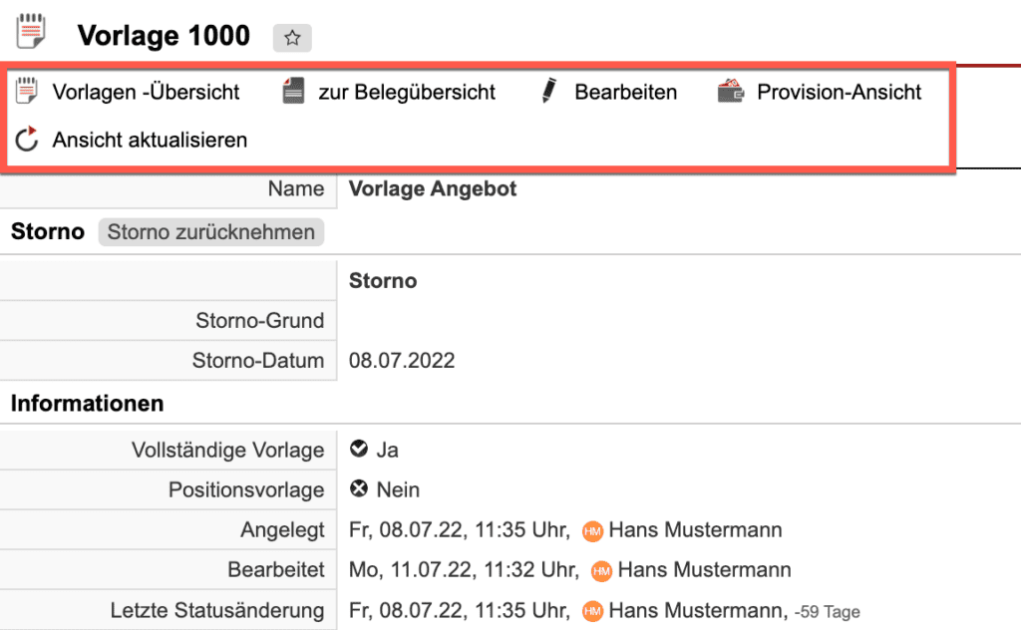Click the zur Belegübersicht document icon
Screen dimensions: 1021x630
point(292,91)
